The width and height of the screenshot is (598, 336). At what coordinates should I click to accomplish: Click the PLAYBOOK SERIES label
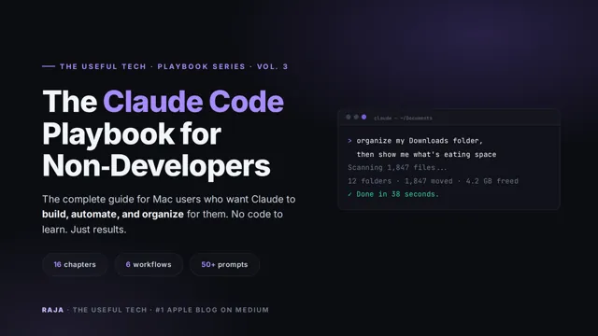[x=202, y=66]
